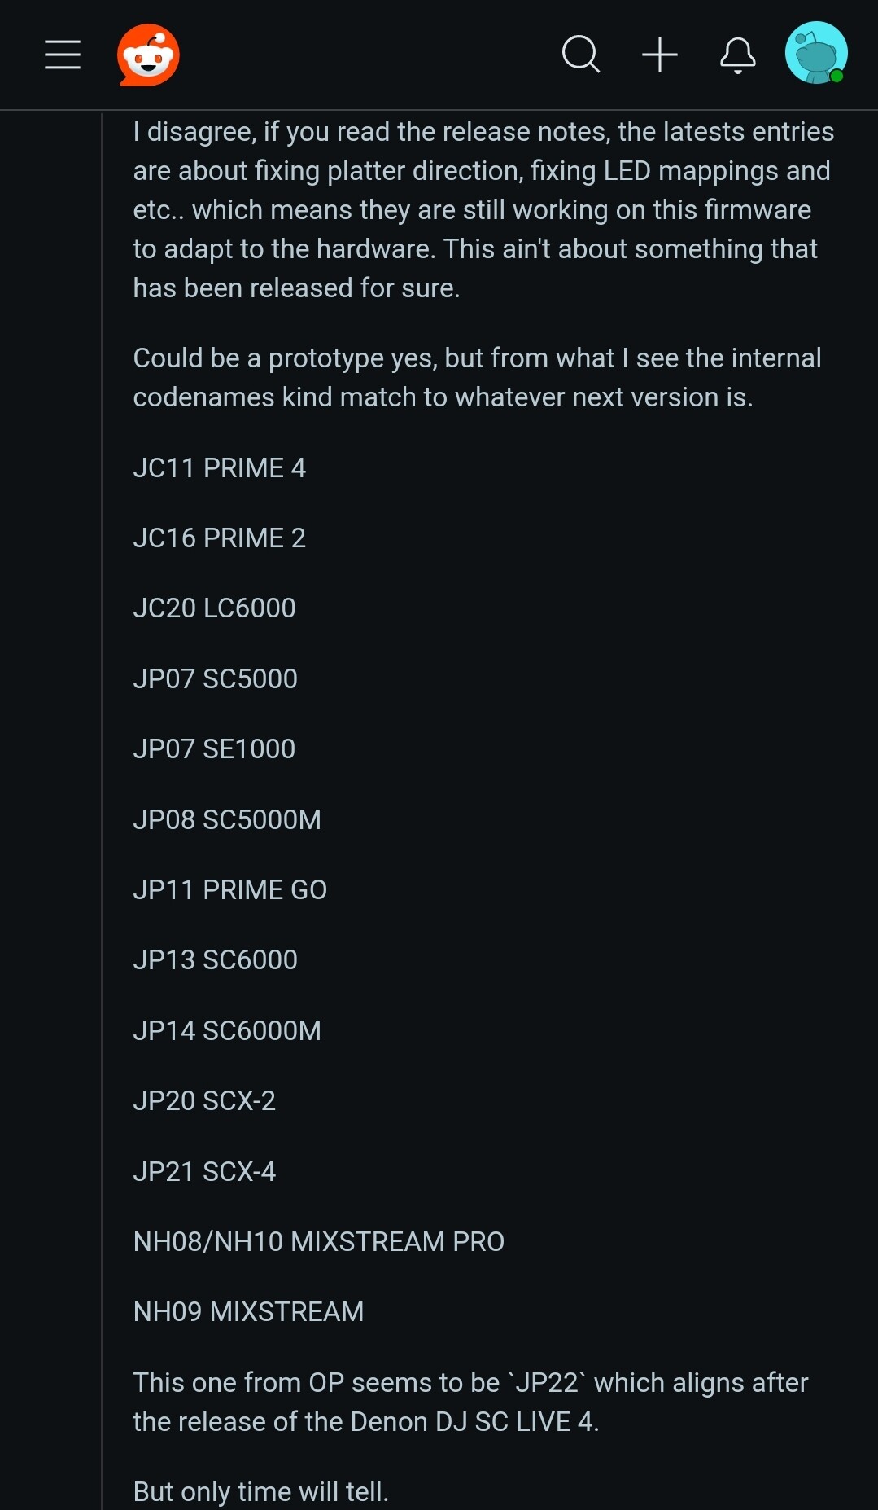The height and width of the screenshot is (1510, 878).
Task: Tap the 'JP14 SC6000M' line
Action: (x=227, y=1031)
